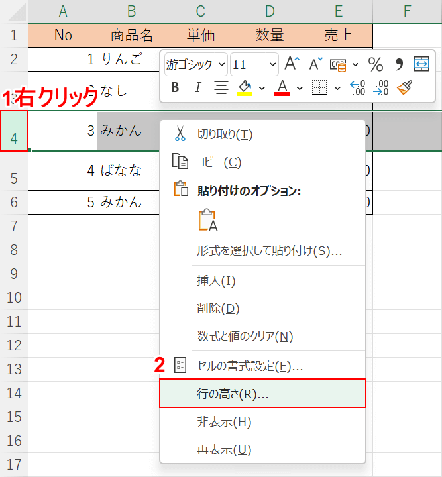The image size is (442, 477).
Task: Expand the font size 11 dropdown
Action: click(x=273, y=64)
